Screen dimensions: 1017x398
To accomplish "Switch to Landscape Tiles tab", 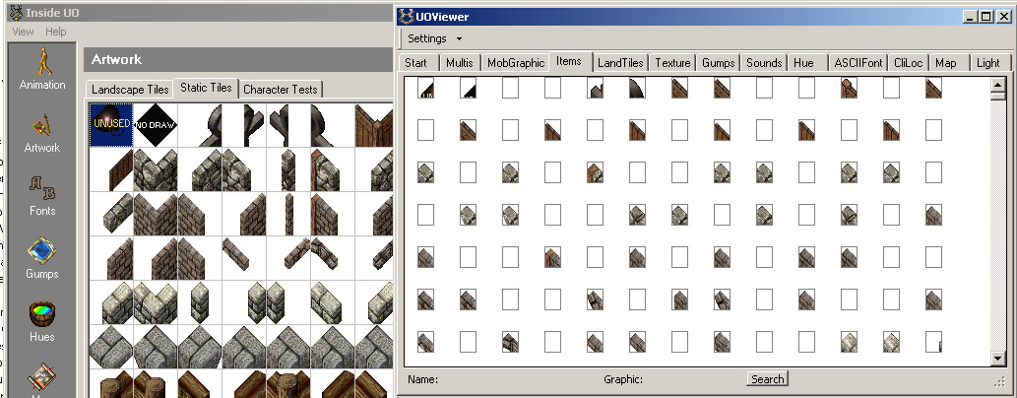I will pyautogui.click(x=130, y=89).
